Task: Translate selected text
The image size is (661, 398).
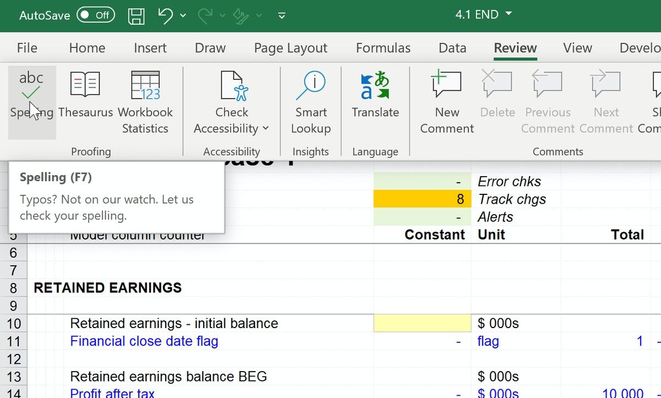Action: tap(375, 99)
